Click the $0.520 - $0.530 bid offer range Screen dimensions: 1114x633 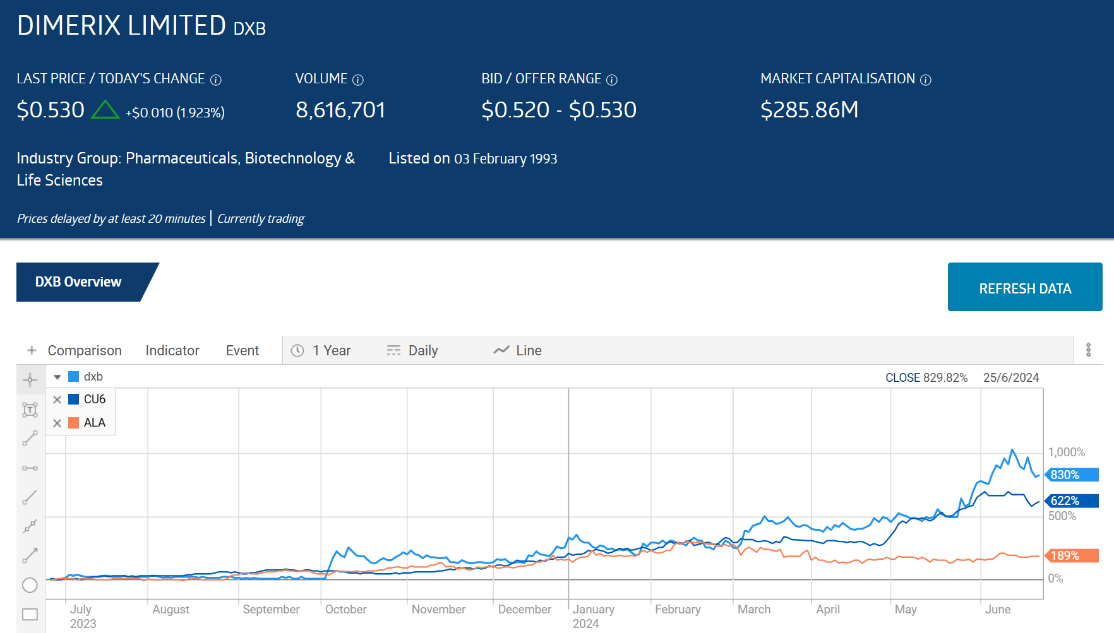(559, 110)
